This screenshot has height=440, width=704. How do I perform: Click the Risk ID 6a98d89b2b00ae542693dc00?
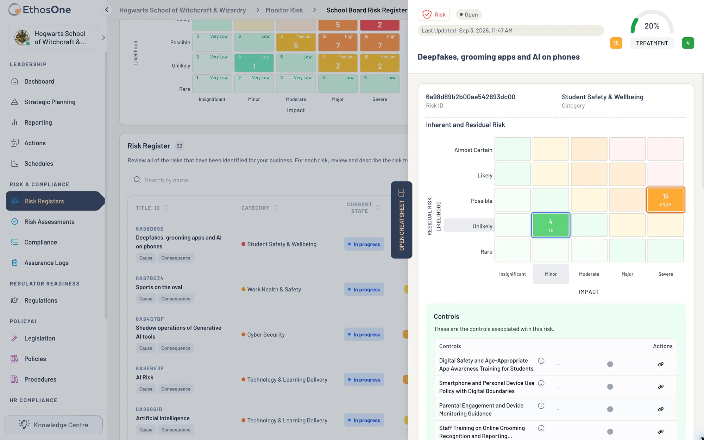tap(470, 97)
